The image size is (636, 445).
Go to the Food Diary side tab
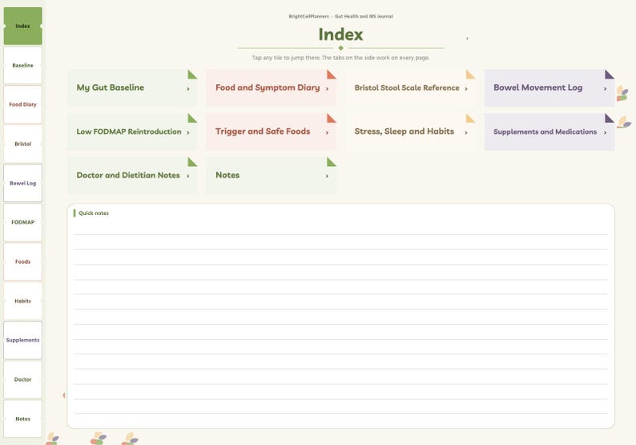[22, 104]
